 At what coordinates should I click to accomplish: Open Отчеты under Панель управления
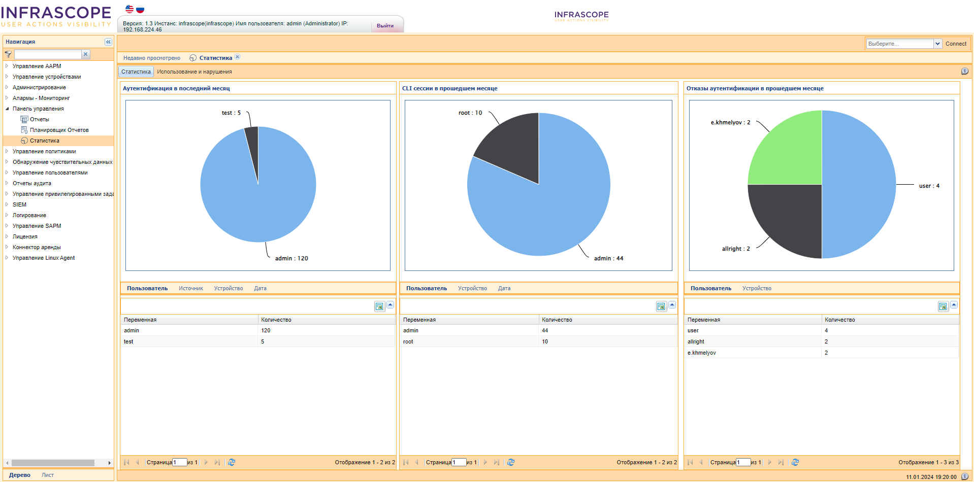[x=40, y=119]
